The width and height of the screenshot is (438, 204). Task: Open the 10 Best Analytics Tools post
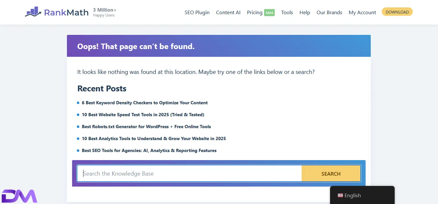(154, 138)
